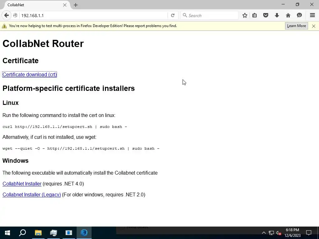
Task: Click the Windows section heading
Action: point(16,161)
